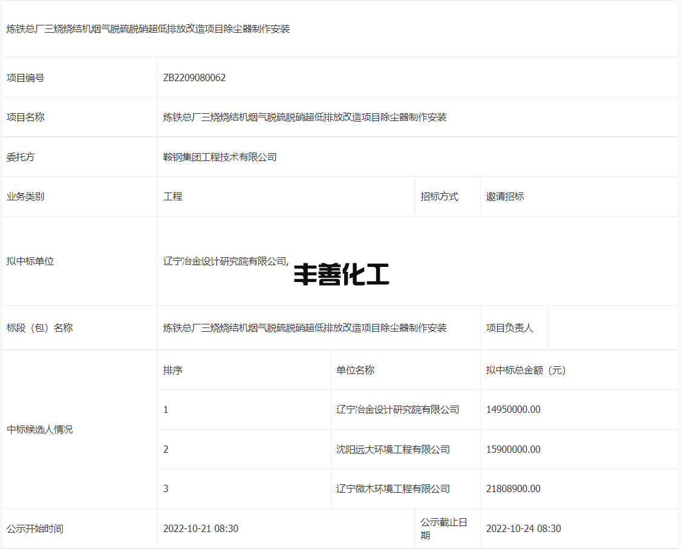Click the section name value in 标段 row
This screenshot has width=681, height=549.
tap(305, 327)
